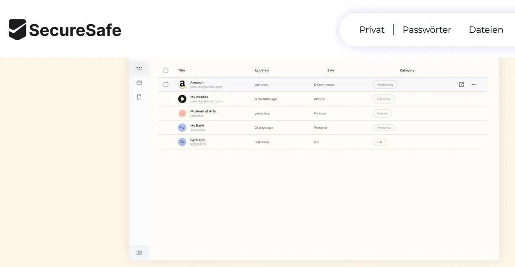Sort by the Updated column header
Viewport: 515px width, 267px height.
261,71
